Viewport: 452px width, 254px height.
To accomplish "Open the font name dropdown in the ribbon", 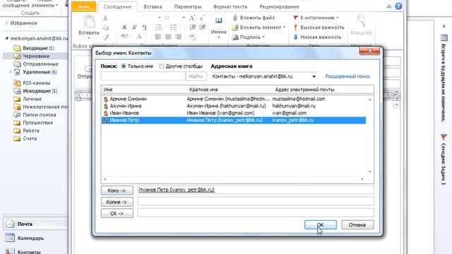I will 160,18.
